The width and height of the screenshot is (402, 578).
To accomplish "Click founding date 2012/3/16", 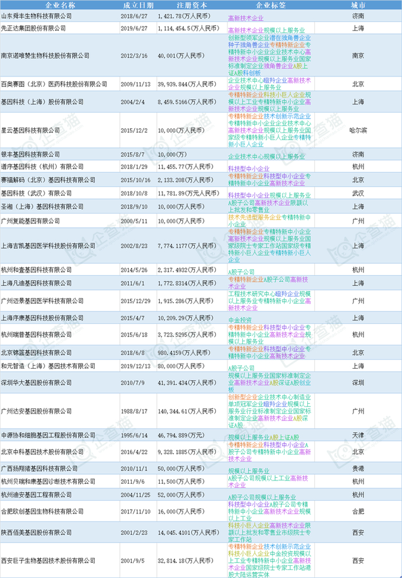I will 134,56.
